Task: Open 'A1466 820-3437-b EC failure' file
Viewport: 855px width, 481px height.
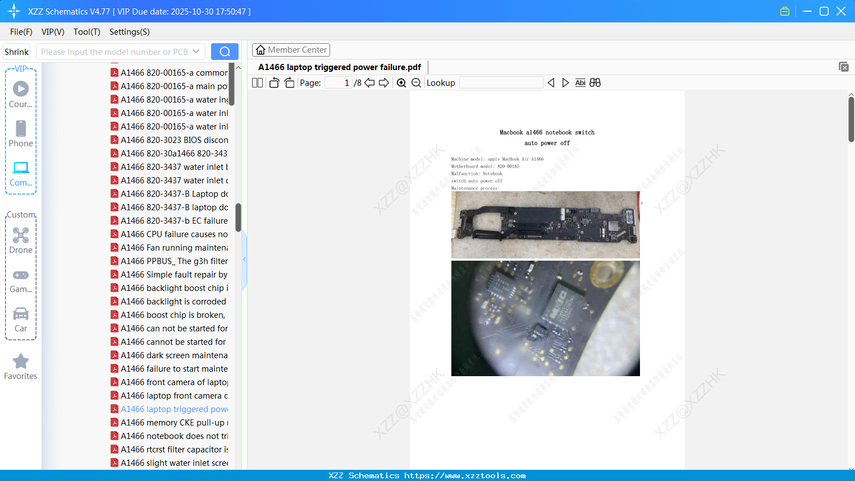Action: point(169,221)
